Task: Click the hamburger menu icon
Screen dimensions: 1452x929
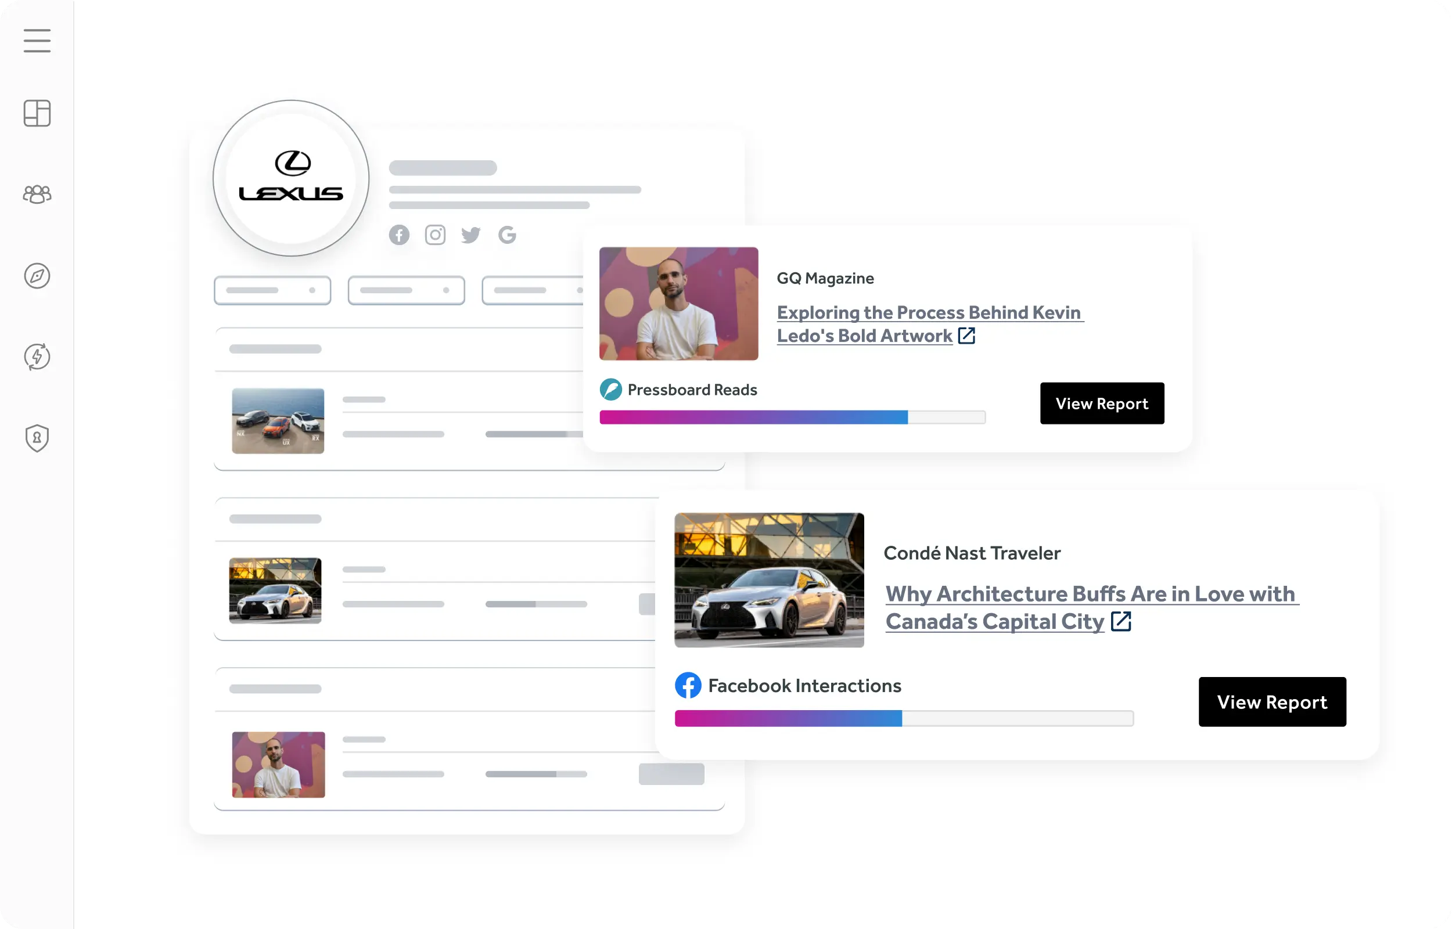Action: 37,40
